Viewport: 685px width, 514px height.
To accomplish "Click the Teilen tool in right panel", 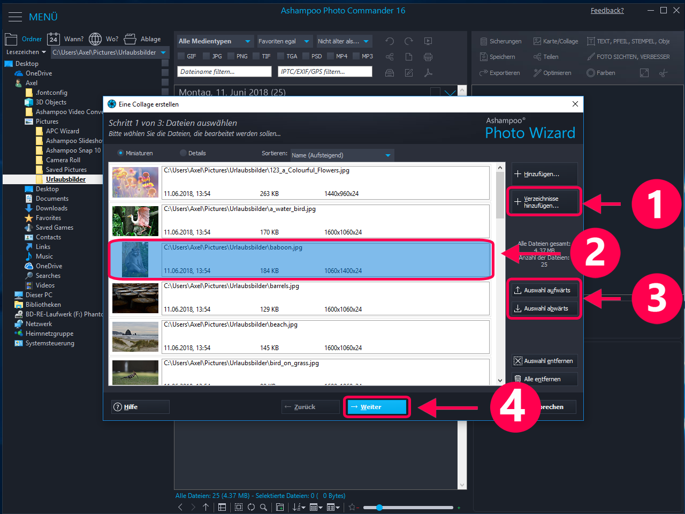I will 546,57.
